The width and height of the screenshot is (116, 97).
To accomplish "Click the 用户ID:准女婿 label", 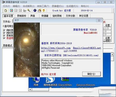I will tap(48, 74).
